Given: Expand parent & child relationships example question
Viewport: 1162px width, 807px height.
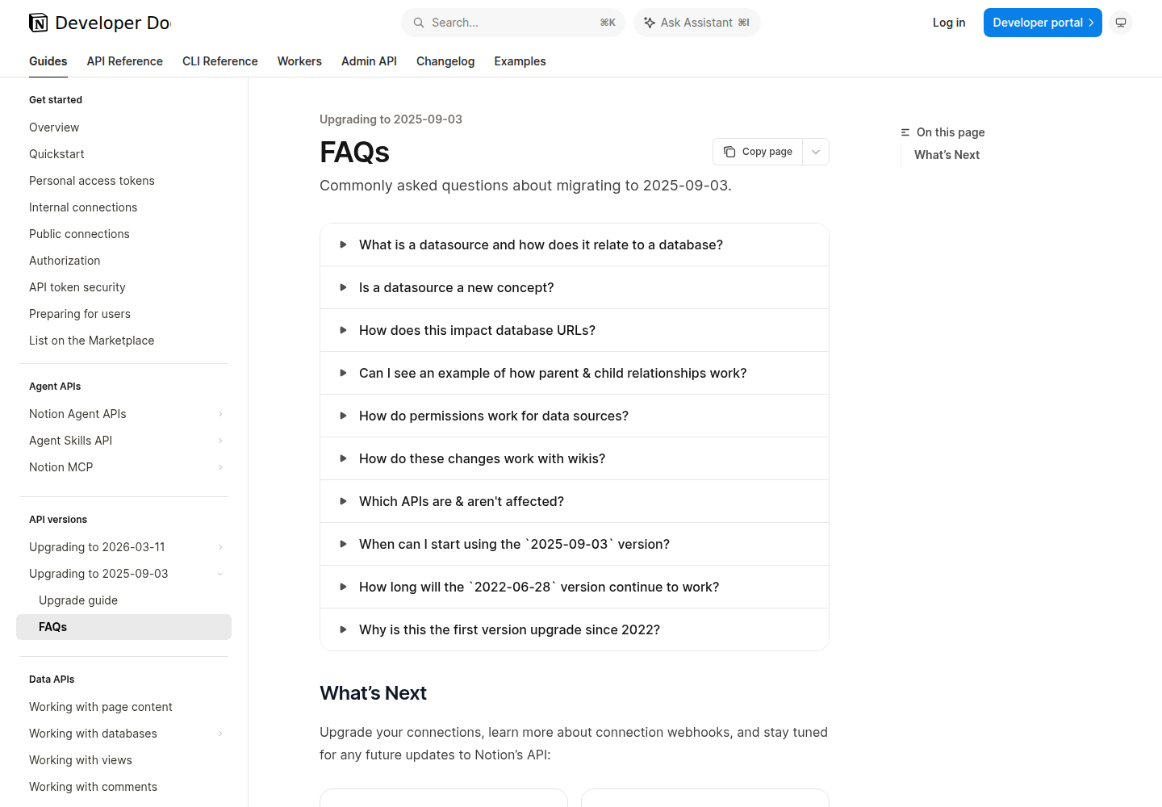Looking at the screenshot, I should [x=575, y=373].
